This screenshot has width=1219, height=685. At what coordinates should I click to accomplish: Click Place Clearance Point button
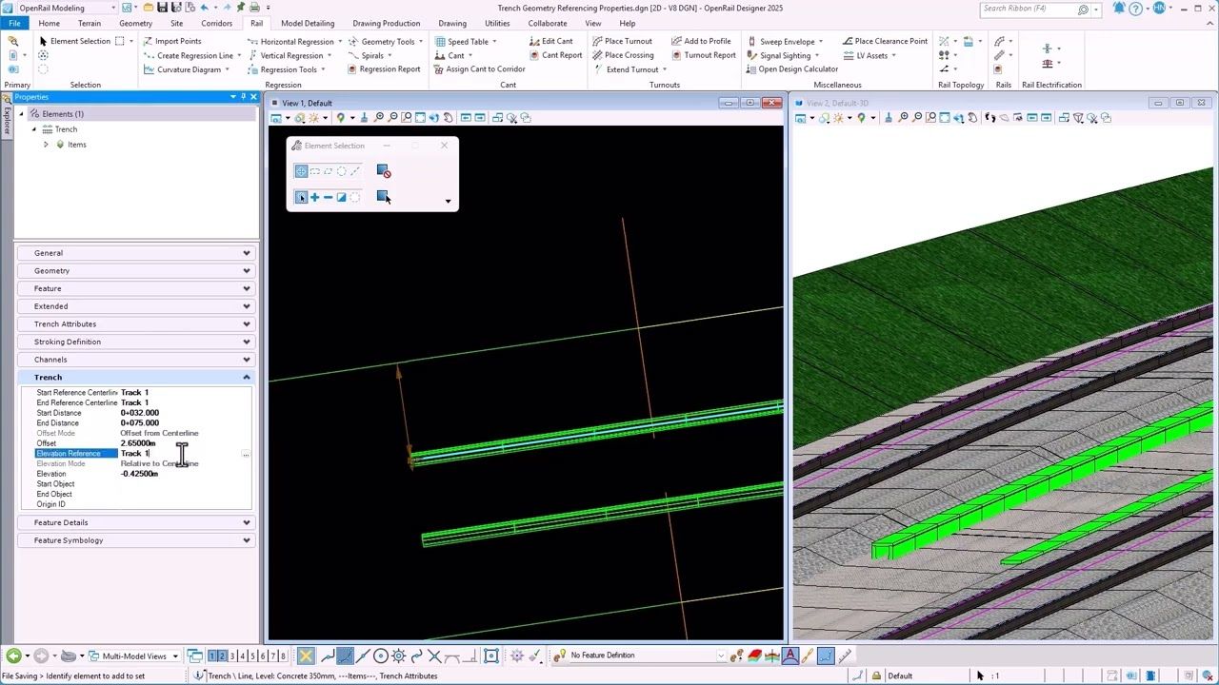click(x=885, y=41)
